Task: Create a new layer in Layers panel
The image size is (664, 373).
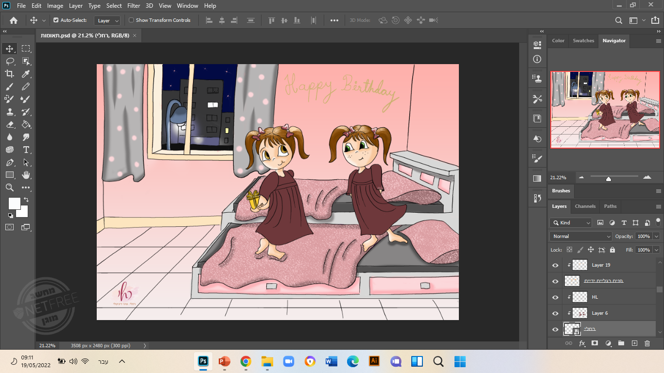Action: pos(634,343)
